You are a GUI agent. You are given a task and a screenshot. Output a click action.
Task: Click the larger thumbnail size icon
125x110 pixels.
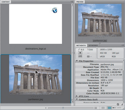tap(96, 108)
